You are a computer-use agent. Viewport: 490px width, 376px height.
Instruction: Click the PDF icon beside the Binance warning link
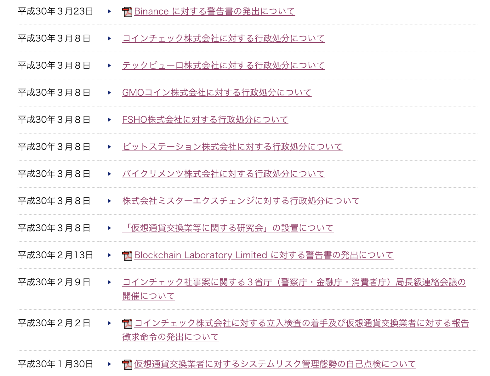tap(127, 12)
